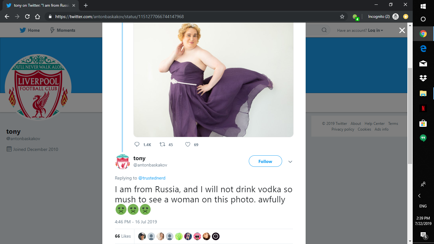Screen dimensions: 434x244
Task: Like the tweet with the heart icon
Action: coord(188,144)
